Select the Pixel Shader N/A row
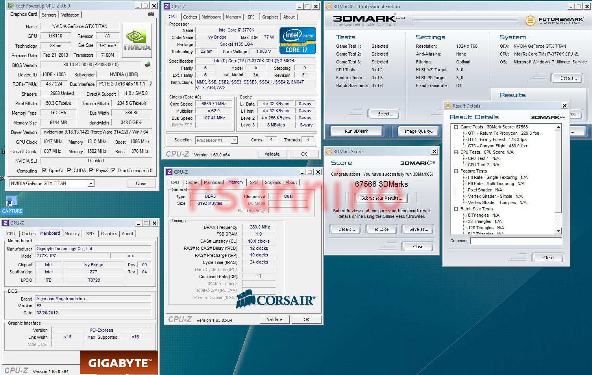This screenshot has width=592, height=375. coord(485,190)
